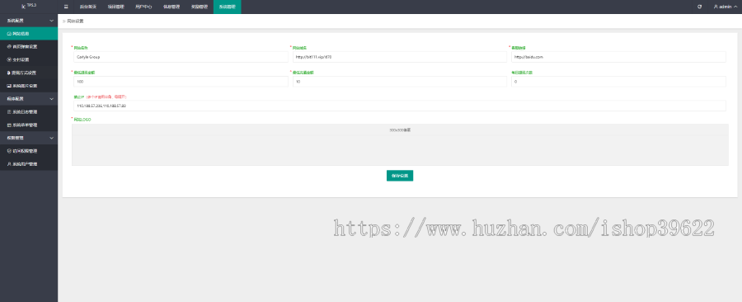Click the user icon beside admin
The height and width of the screenshot is (302, 742).
click(716, 7)
